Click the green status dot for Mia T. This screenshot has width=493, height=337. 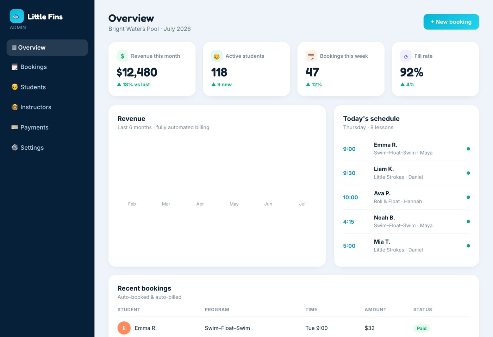click(x=468, y=246)
